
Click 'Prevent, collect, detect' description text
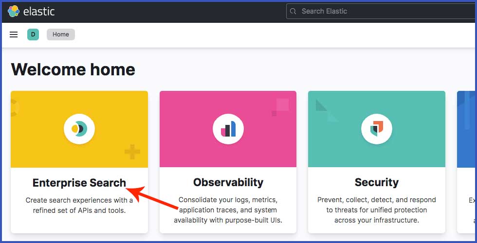pos(377,210)
